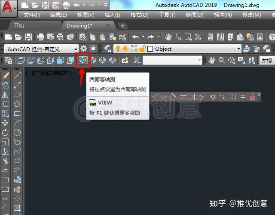
Task: Set the view to Left
Action: (x=41, y=60)
